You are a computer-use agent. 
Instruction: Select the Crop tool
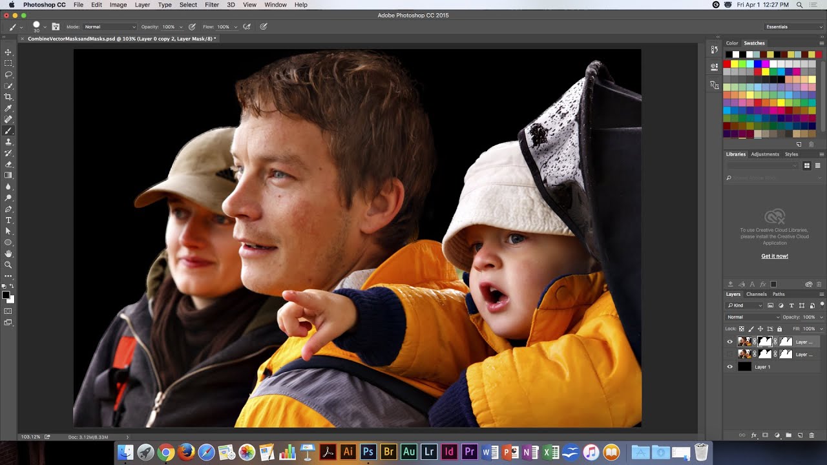click(8, 97)
